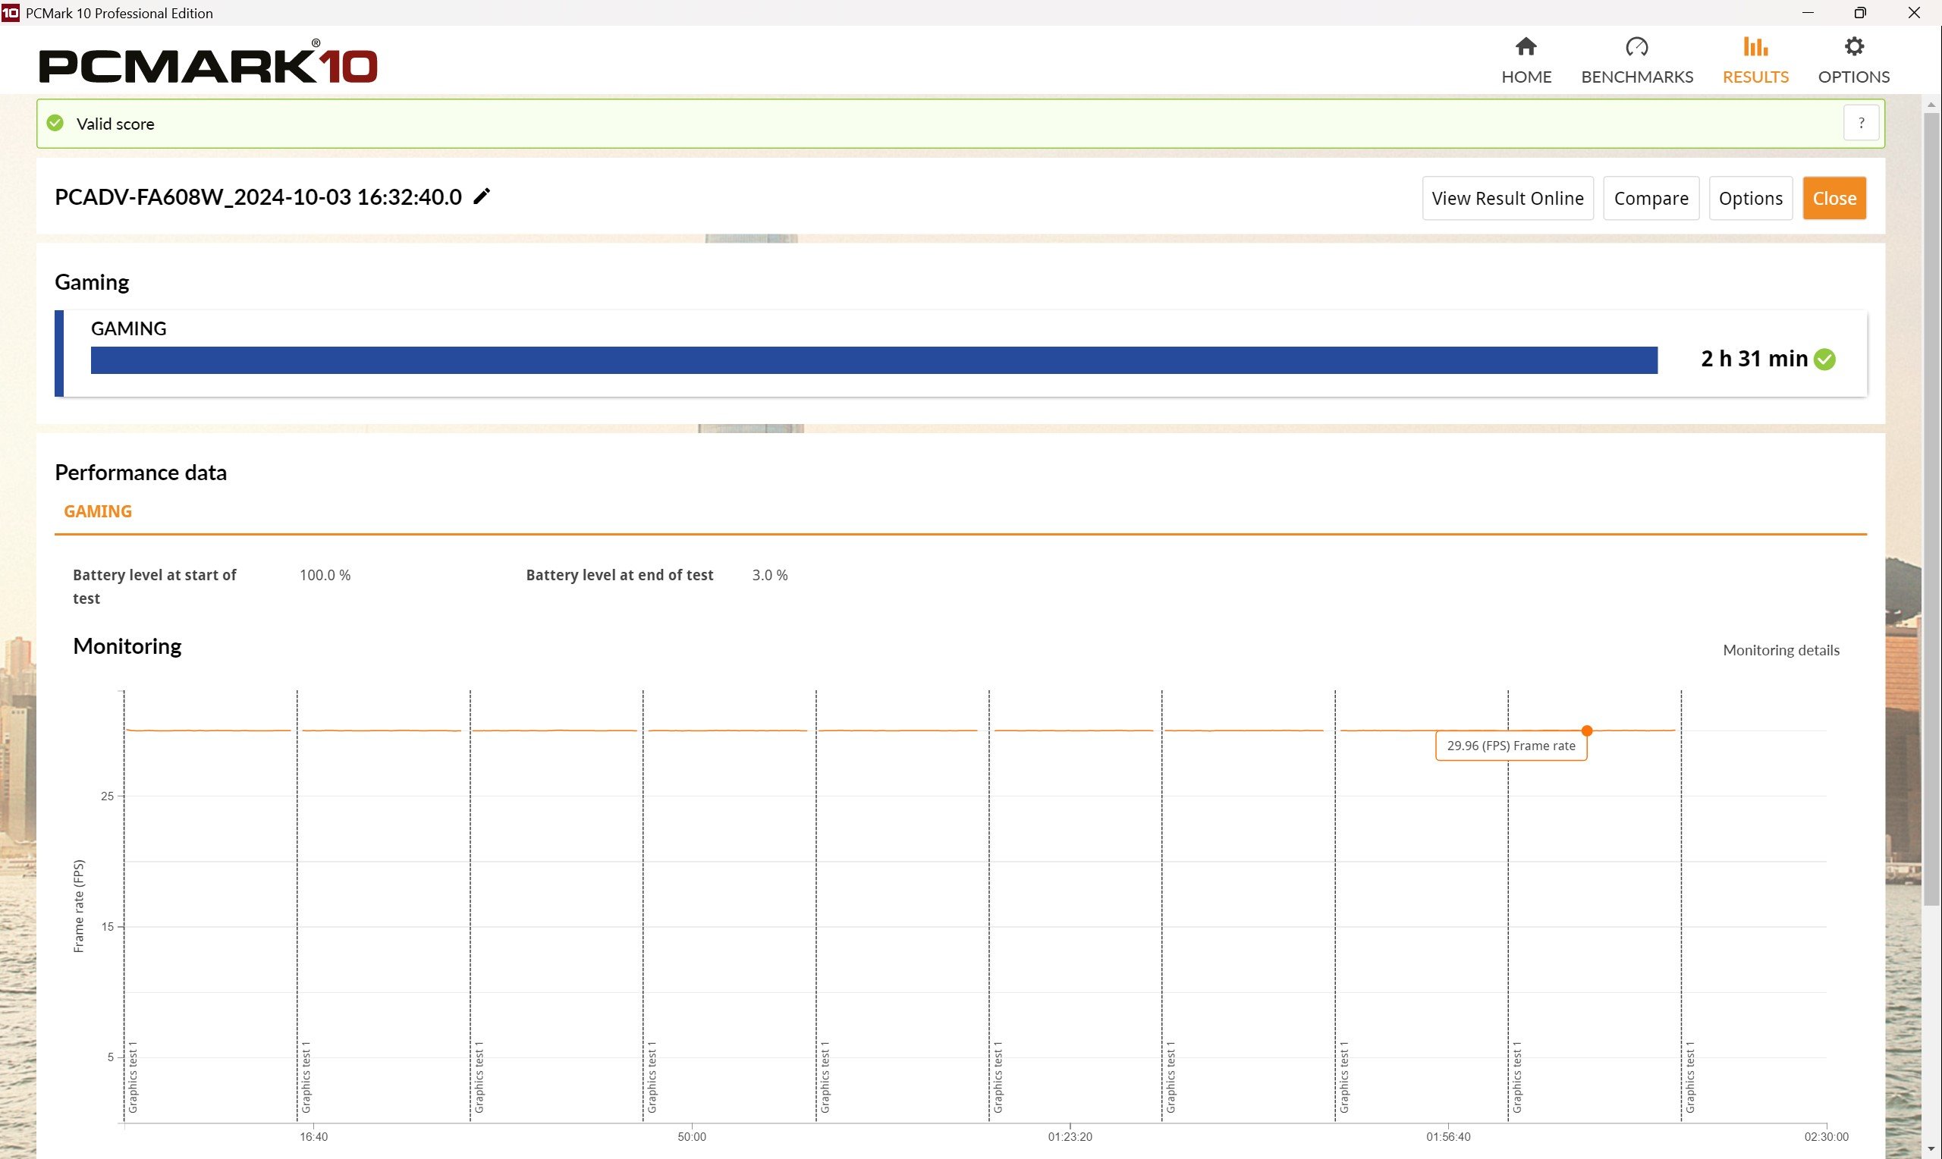1942x1159 pixels.
Task: Open the Results section
Action: click(x=1755, y=61)
